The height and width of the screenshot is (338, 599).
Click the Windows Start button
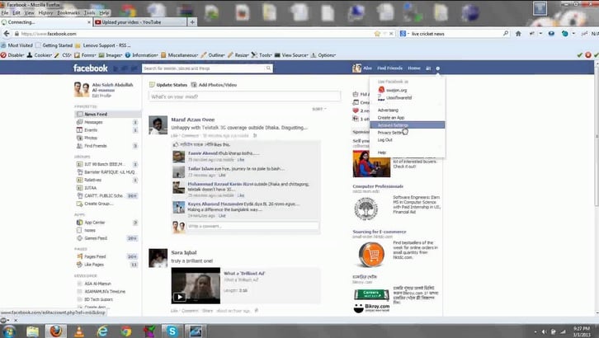coord(8,331)
